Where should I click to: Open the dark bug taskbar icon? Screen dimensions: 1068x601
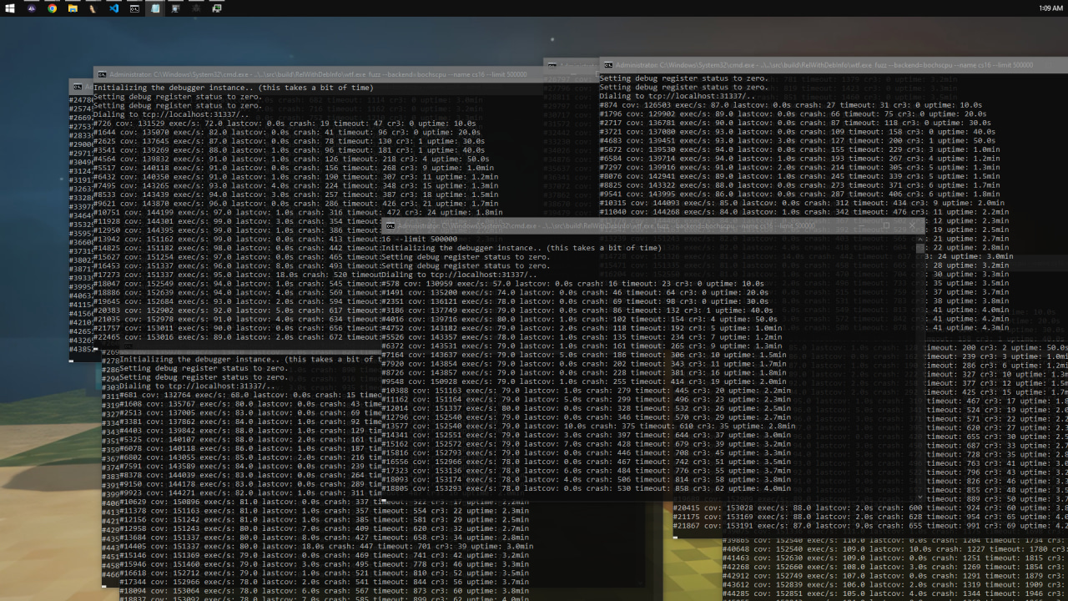(x=196, y=8)
